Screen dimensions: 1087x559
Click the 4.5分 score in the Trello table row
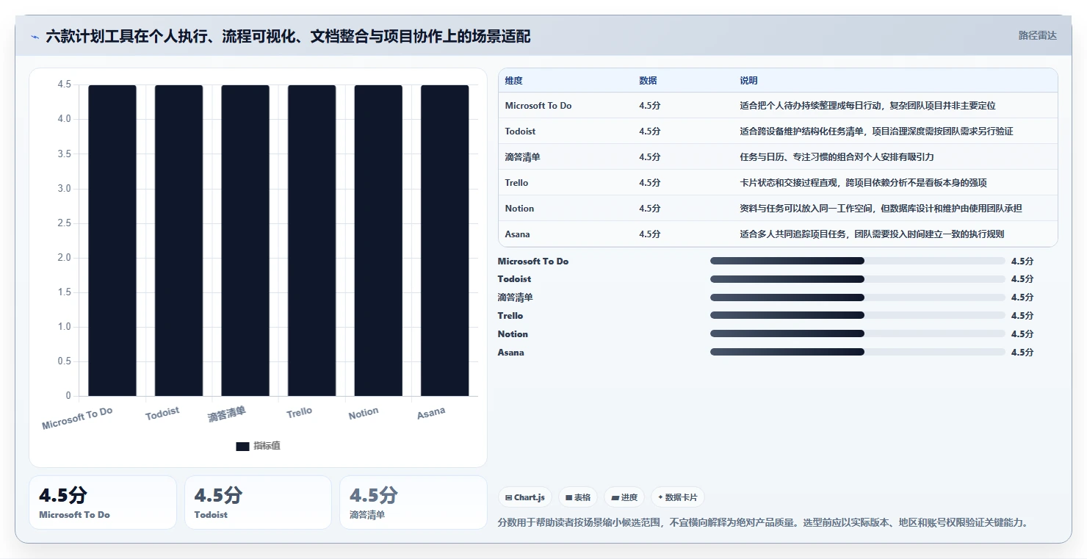[x=650, y=183]
